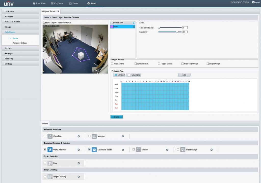The height and width of the screenshot is (183, 261).
Task: Open Cross Line settings gear icon
Action: pyautogui.click(x=79, y=136)
